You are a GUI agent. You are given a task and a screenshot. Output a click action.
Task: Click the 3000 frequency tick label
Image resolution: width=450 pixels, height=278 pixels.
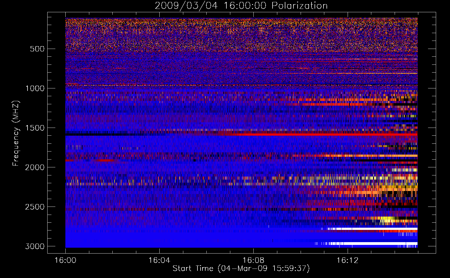(35, 246)
